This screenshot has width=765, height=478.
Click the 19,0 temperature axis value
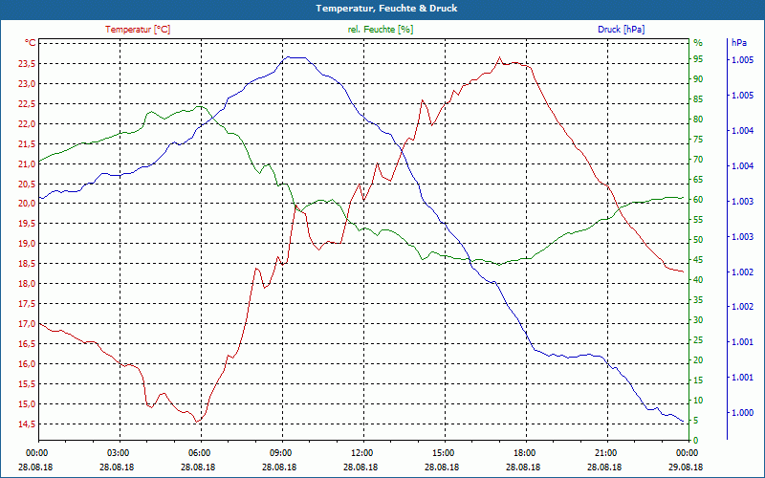[27, 244]
